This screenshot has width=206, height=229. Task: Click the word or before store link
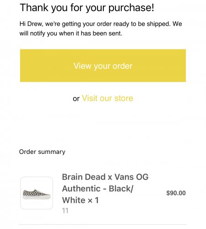point(76,99)
